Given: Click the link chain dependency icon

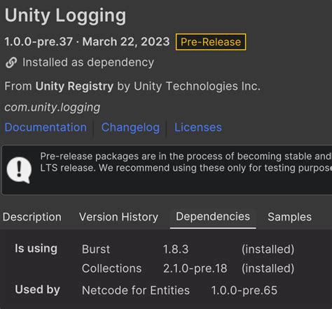Looking at the screenshot, I should tap(11, 63).
